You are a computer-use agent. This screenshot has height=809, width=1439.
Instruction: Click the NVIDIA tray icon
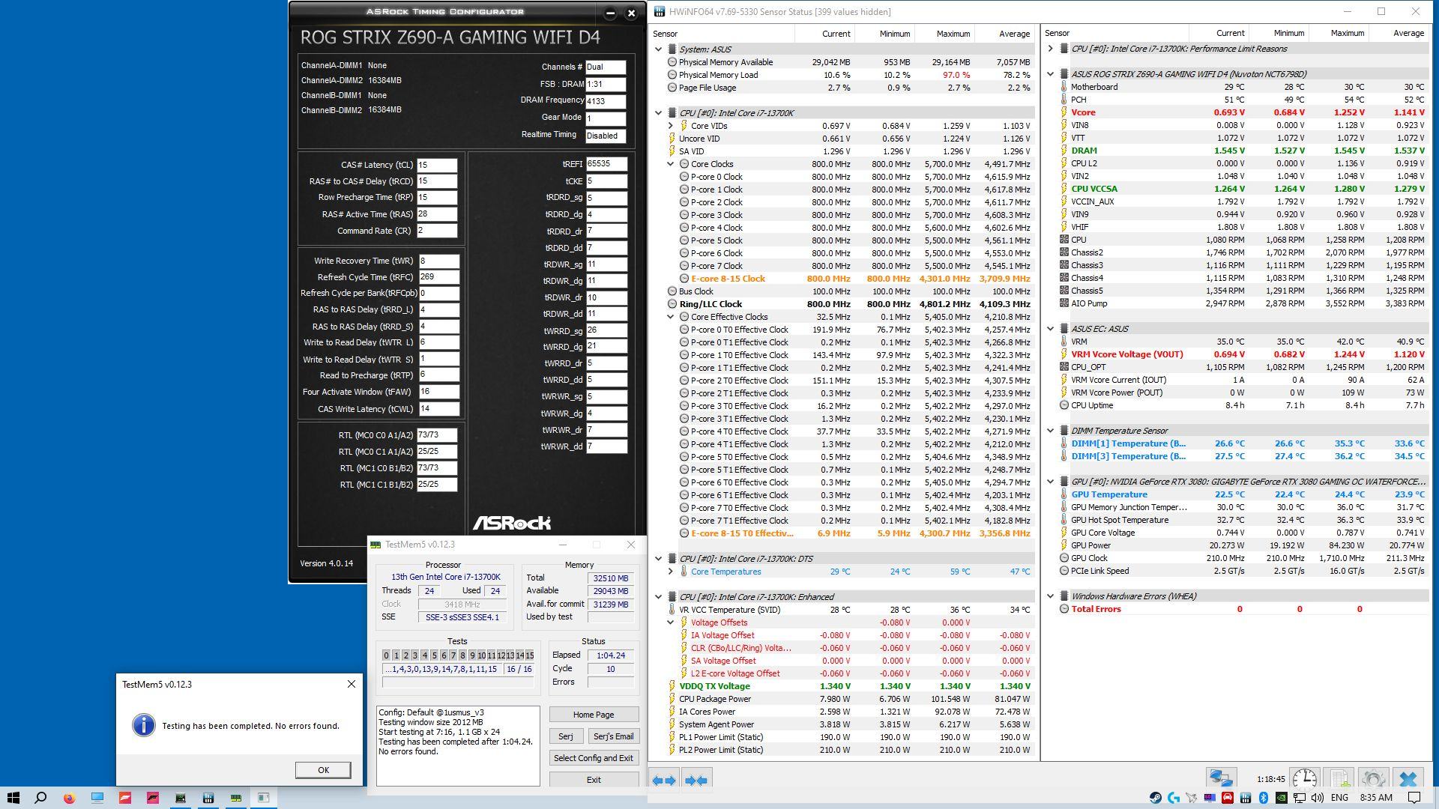pyautogui.click(x=1281, y=798)
